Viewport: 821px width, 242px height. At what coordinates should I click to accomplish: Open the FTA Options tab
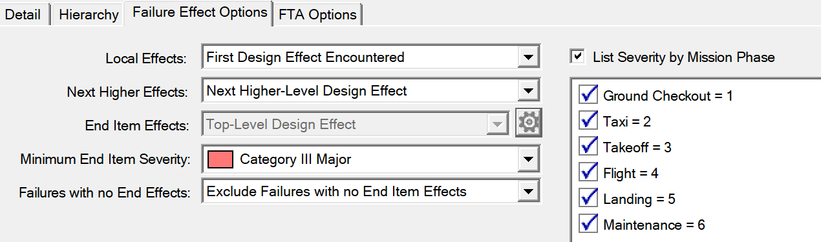click(317, 14)
